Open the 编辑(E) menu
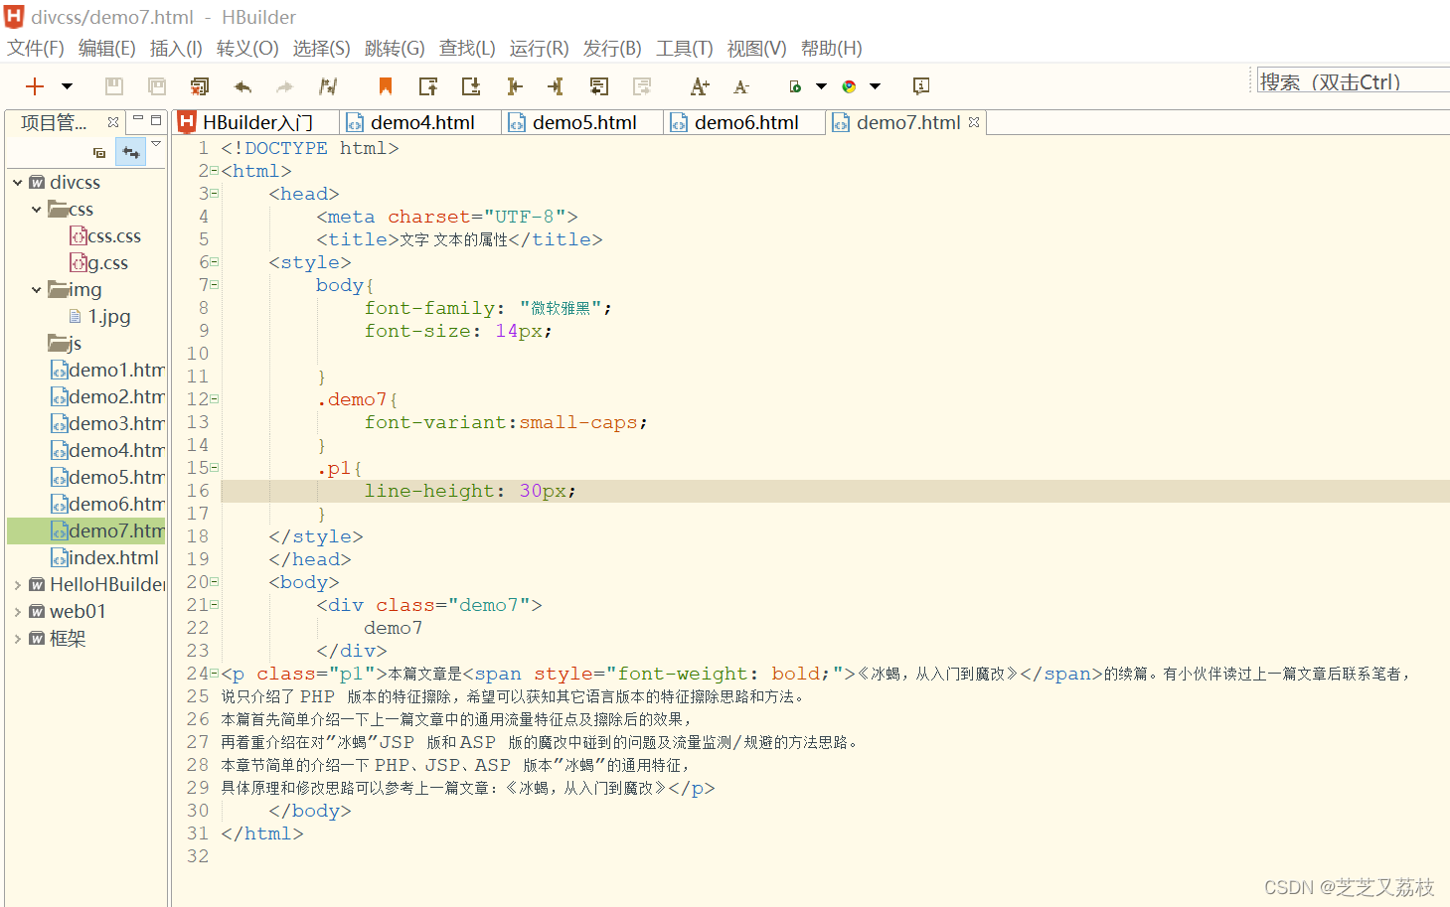 pyautogui.click(x=107, y=48)
